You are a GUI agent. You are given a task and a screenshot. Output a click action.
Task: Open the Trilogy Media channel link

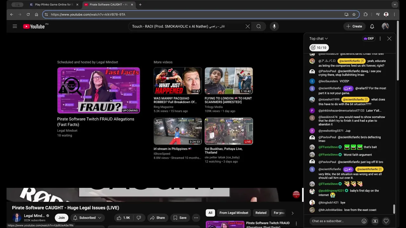tap(214, 107)
